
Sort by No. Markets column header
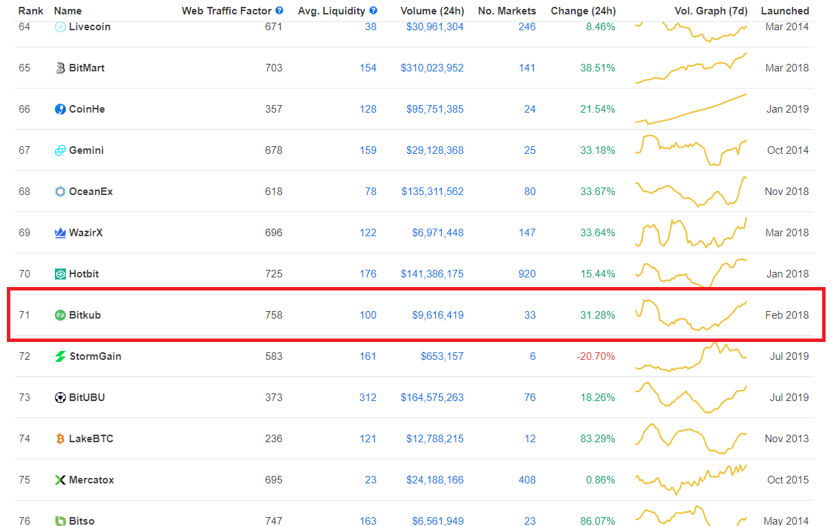pos(506,11)
